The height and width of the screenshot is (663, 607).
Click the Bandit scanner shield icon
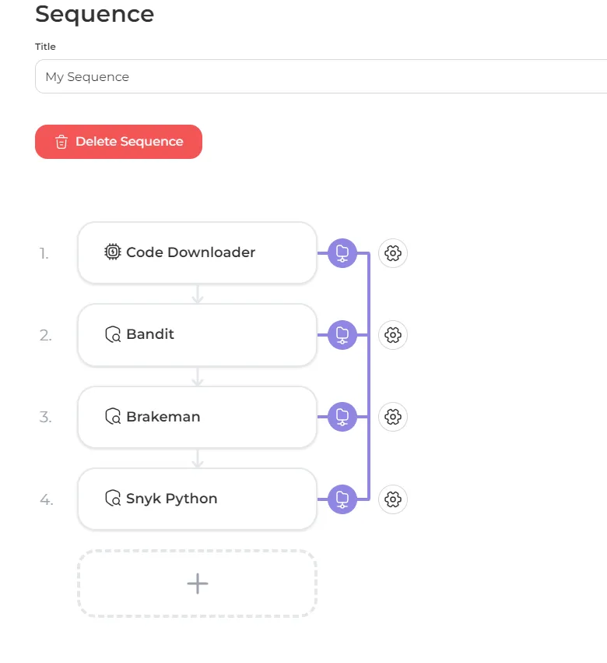click(114, 335)
